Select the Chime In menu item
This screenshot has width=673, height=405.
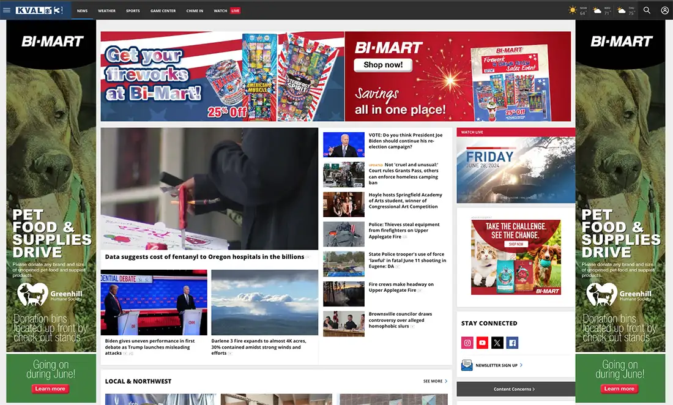click(x=195, y=11)
